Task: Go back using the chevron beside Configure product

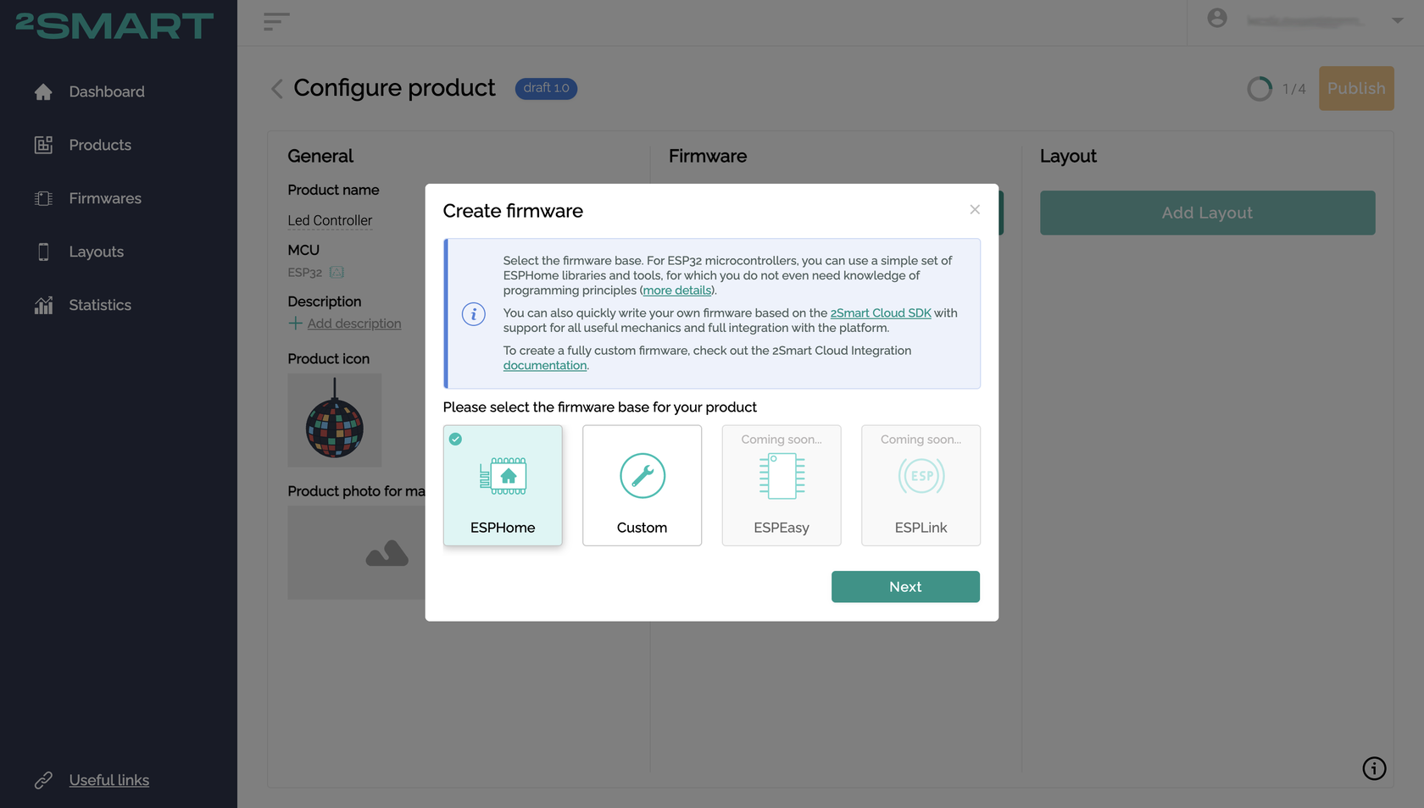Action: (x=277, y=88)
